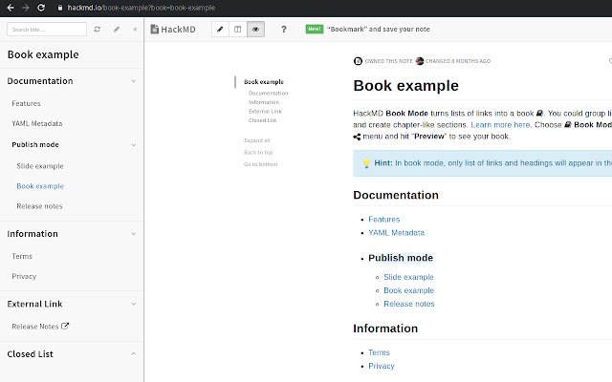Click the owner avatar icon near OWNED THIS NOTE
Image resolution: width=612 pixels, height=382 pixels.
point(358,61)
